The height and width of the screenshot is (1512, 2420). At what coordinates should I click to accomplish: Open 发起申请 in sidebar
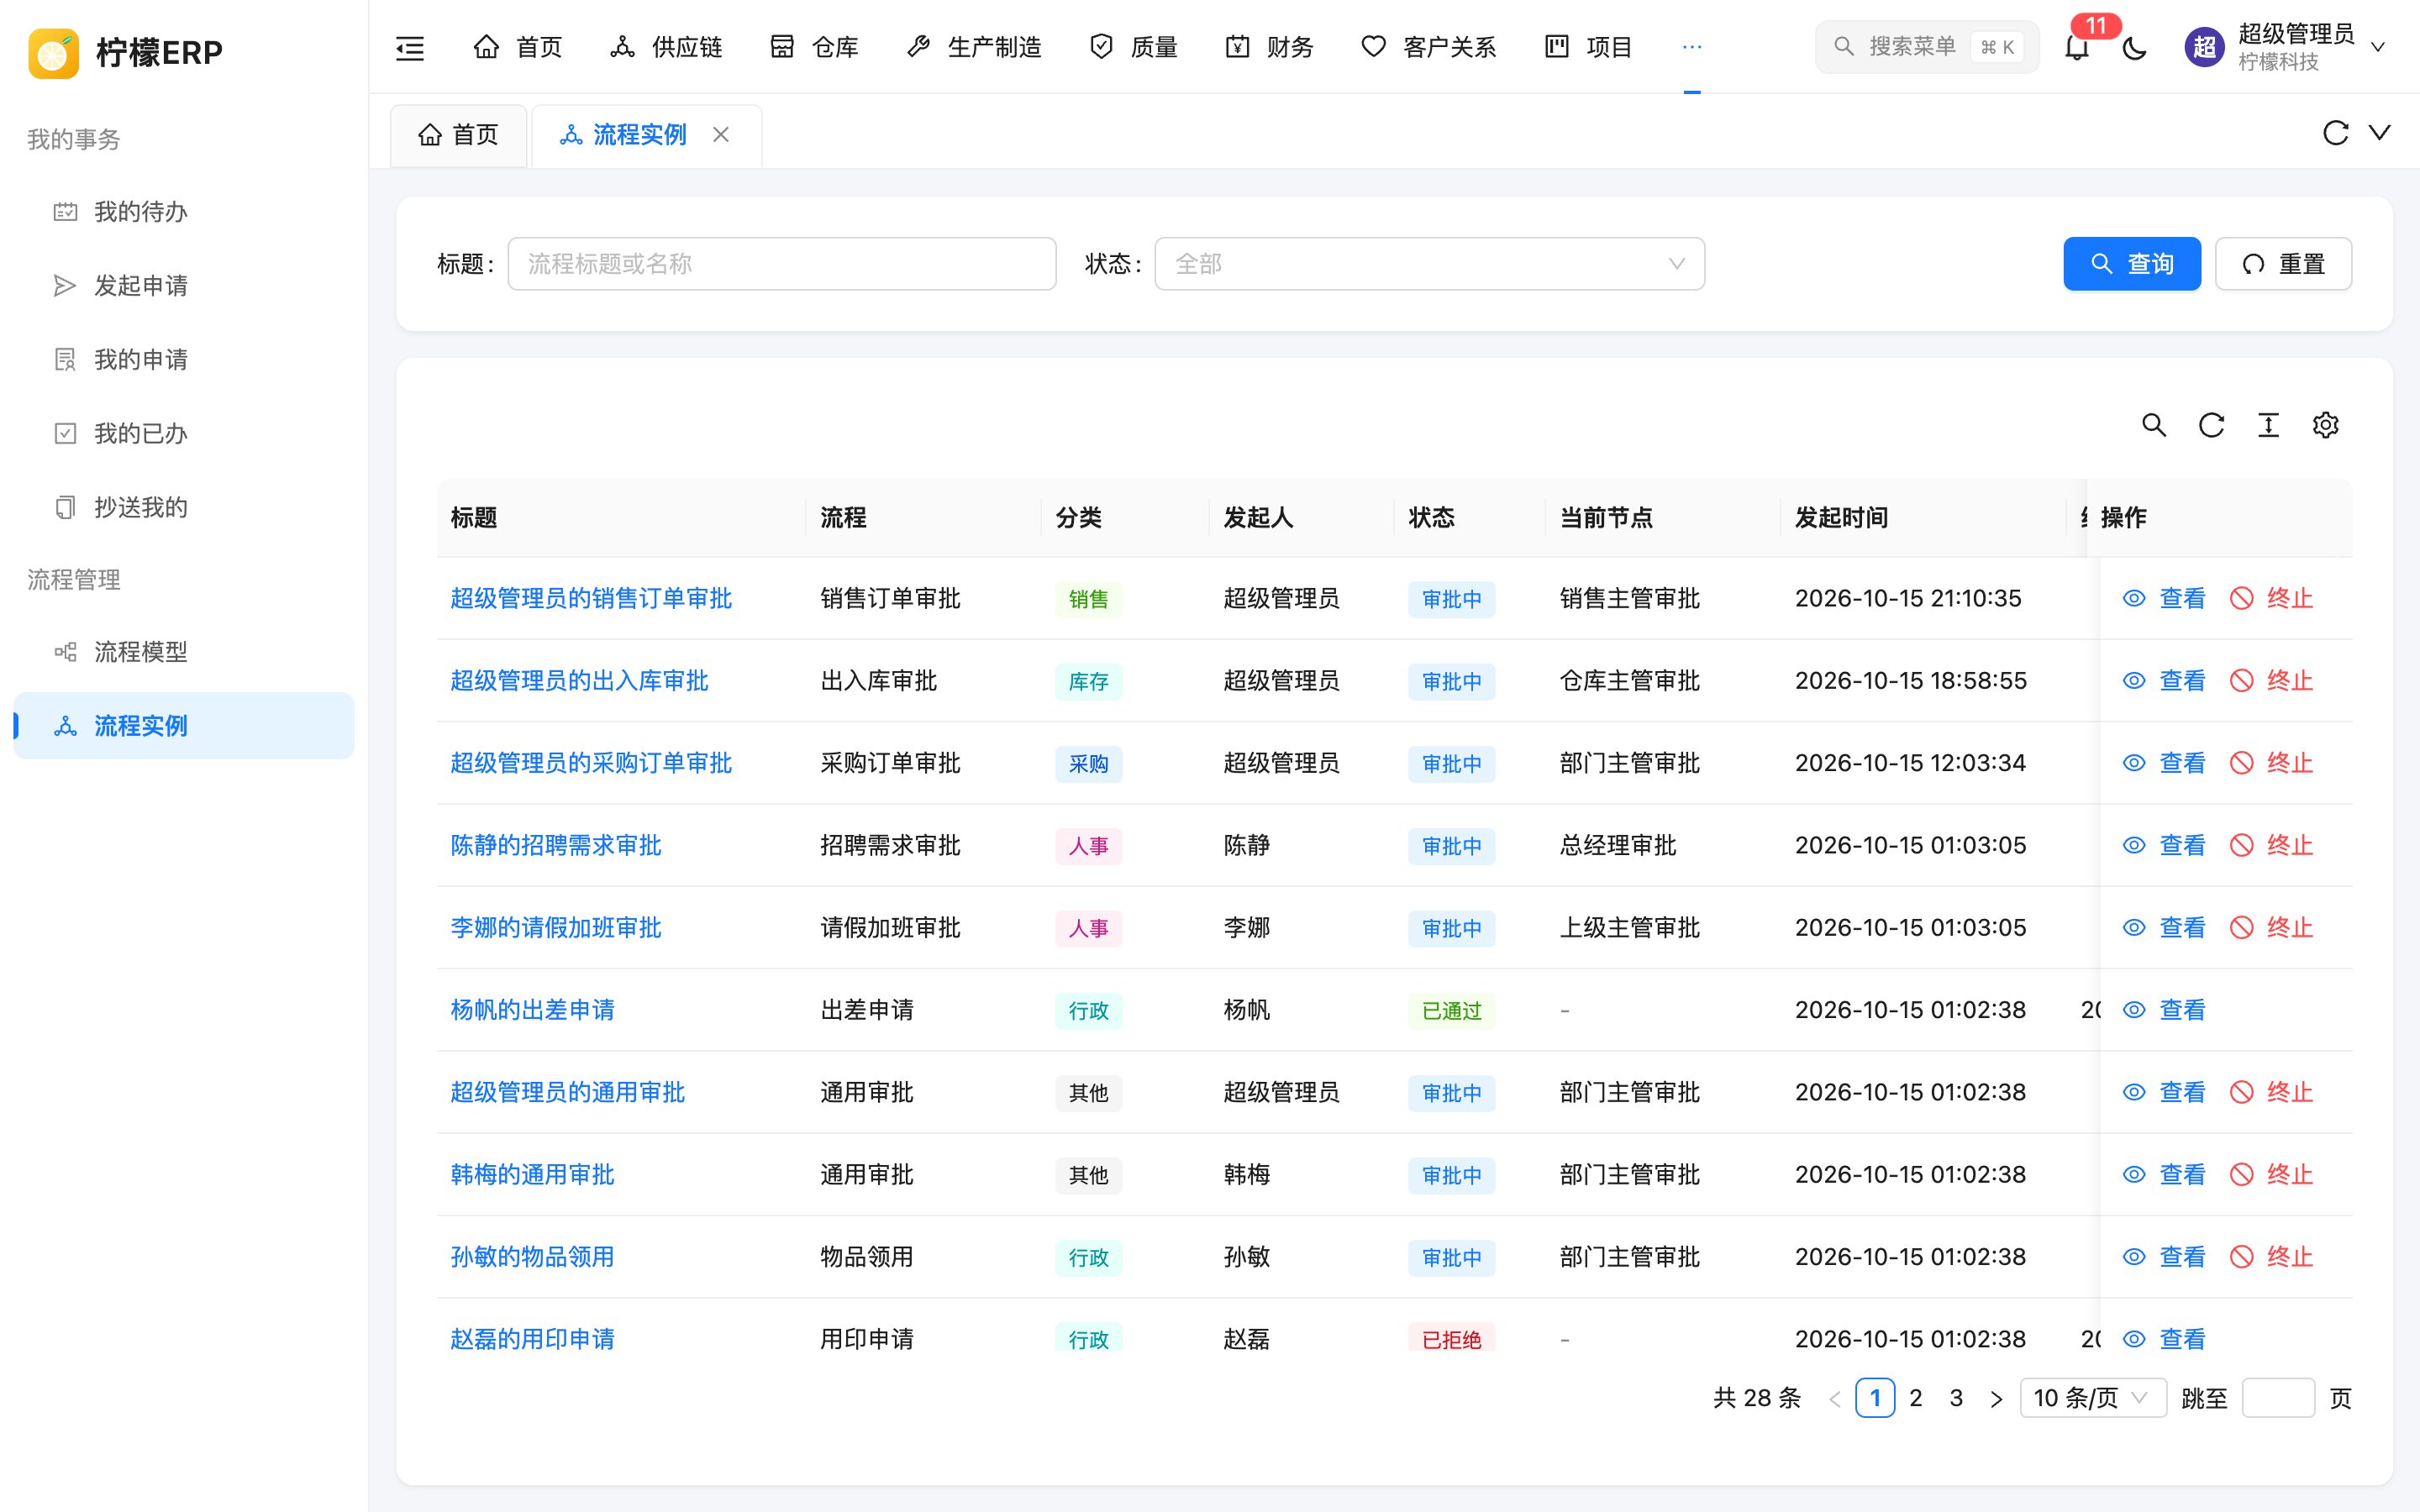click(x=184, y=286)
